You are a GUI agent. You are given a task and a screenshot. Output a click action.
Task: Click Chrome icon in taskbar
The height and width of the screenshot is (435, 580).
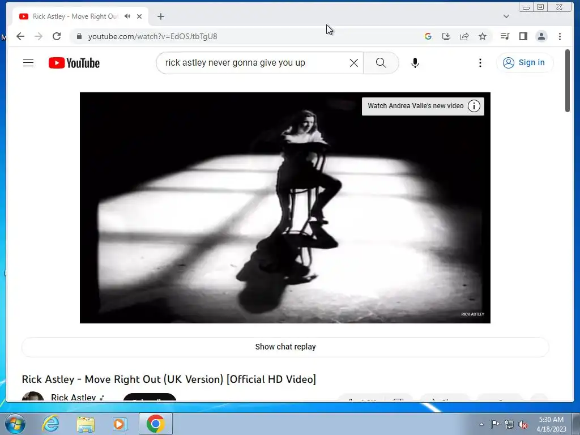155,424
